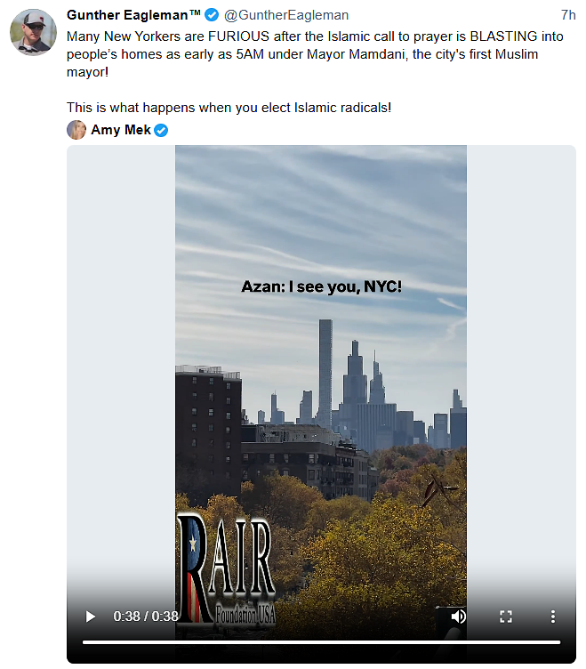586x669 pixels.
Task: Mute the video using the speaker icon
Action: click(x=459, y=617)
